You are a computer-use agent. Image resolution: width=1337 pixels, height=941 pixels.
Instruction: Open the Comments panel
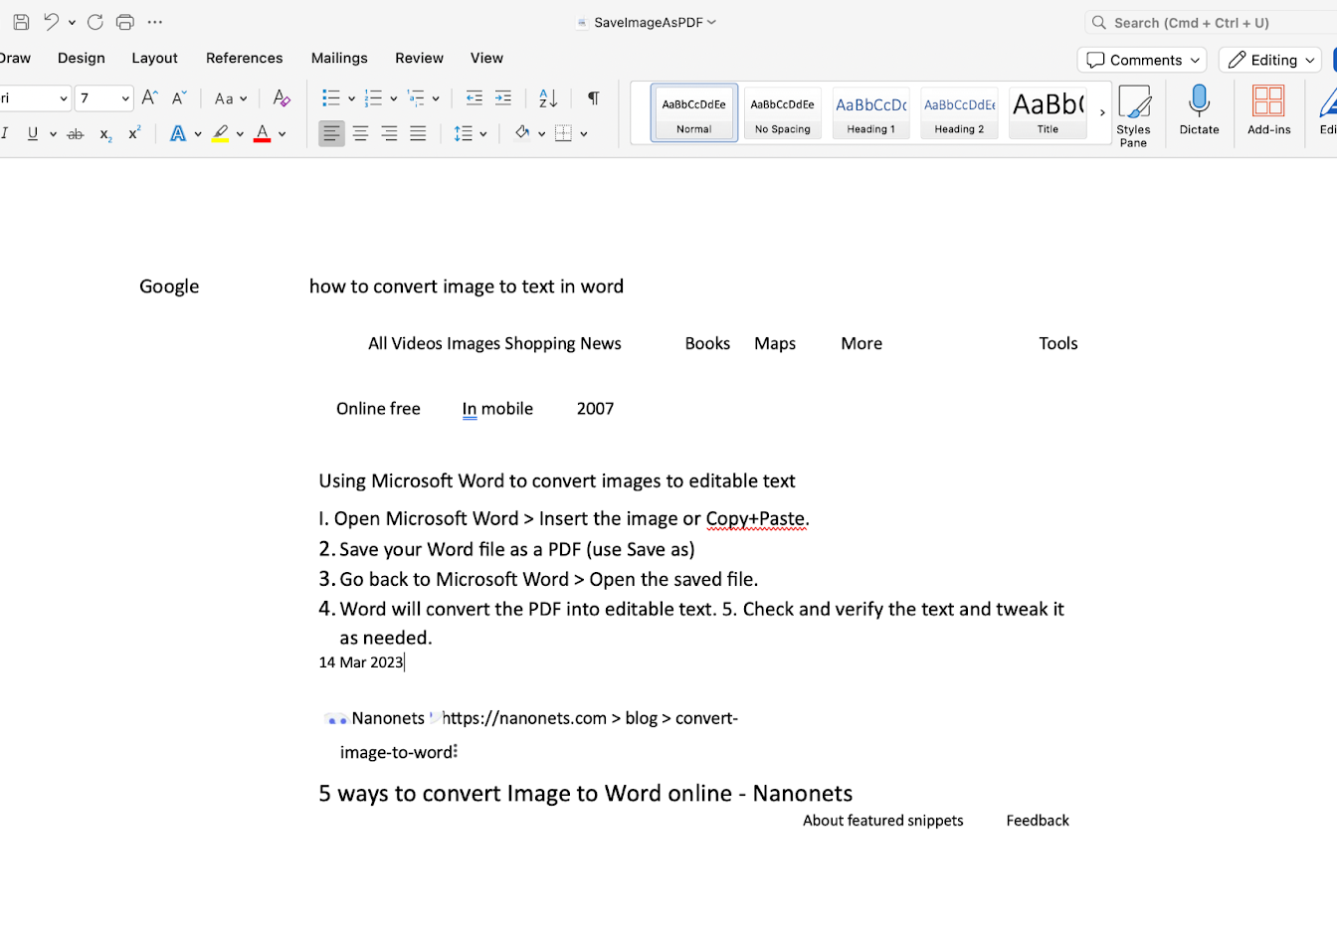pyautogui.click(x=1141, y=60)
